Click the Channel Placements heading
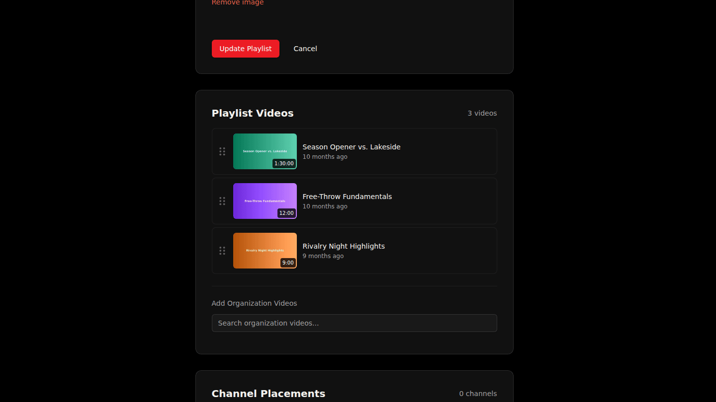 click(x=268, y=394)
